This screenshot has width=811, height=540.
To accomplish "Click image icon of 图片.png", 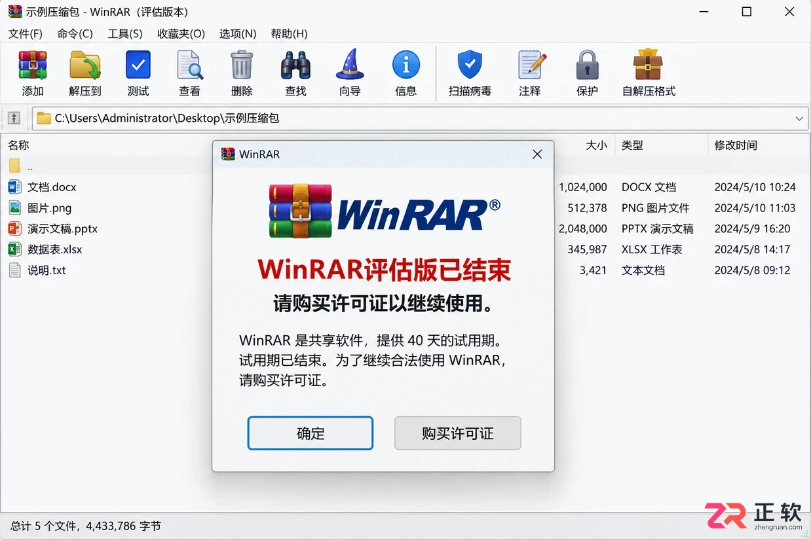I will 14,208.
